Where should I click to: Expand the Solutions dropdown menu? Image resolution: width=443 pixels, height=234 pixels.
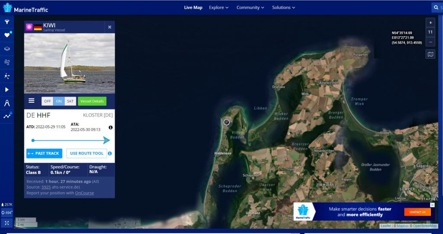(283, 7)
